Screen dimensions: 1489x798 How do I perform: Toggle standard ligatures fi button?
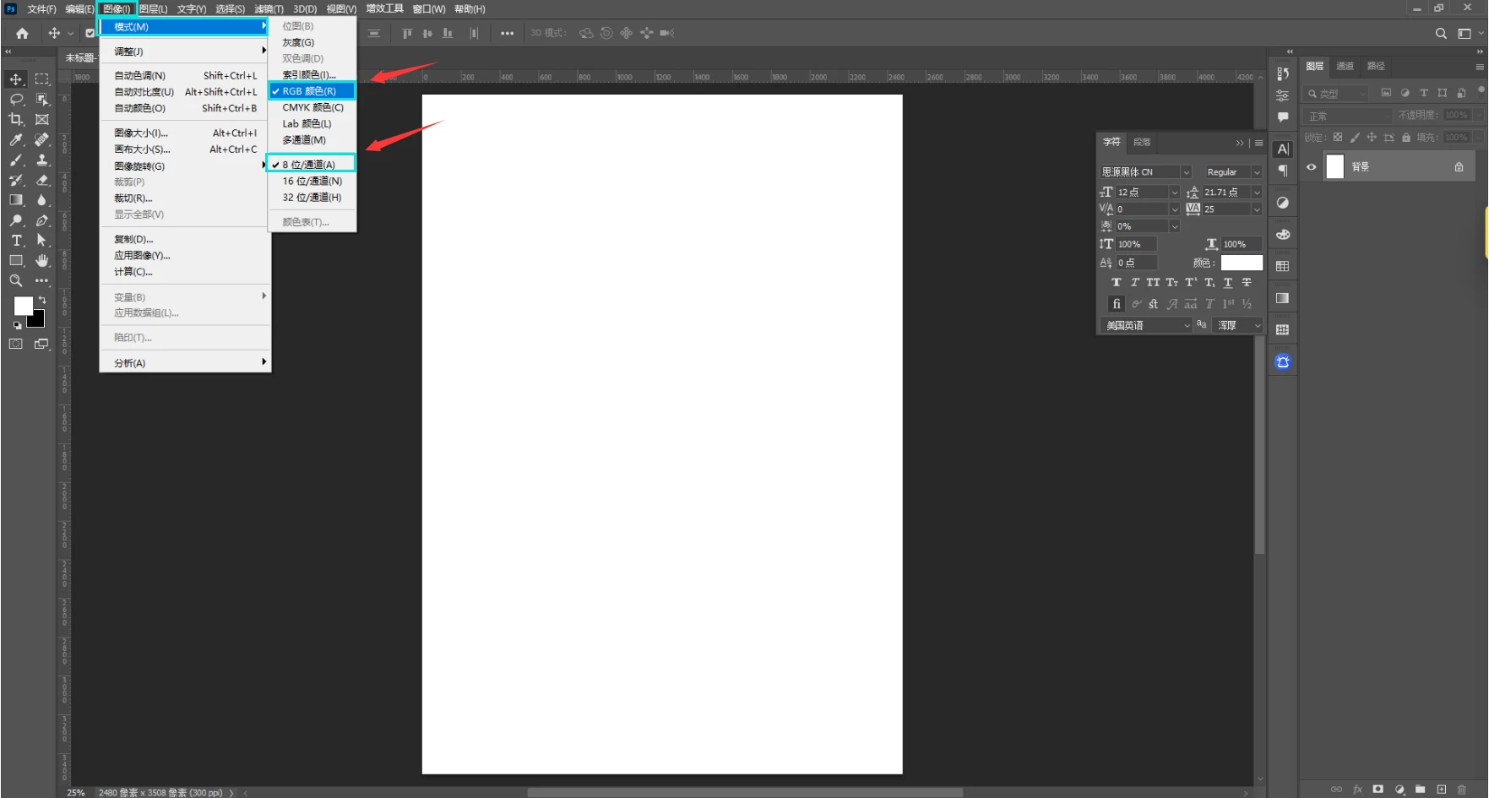1117,304
